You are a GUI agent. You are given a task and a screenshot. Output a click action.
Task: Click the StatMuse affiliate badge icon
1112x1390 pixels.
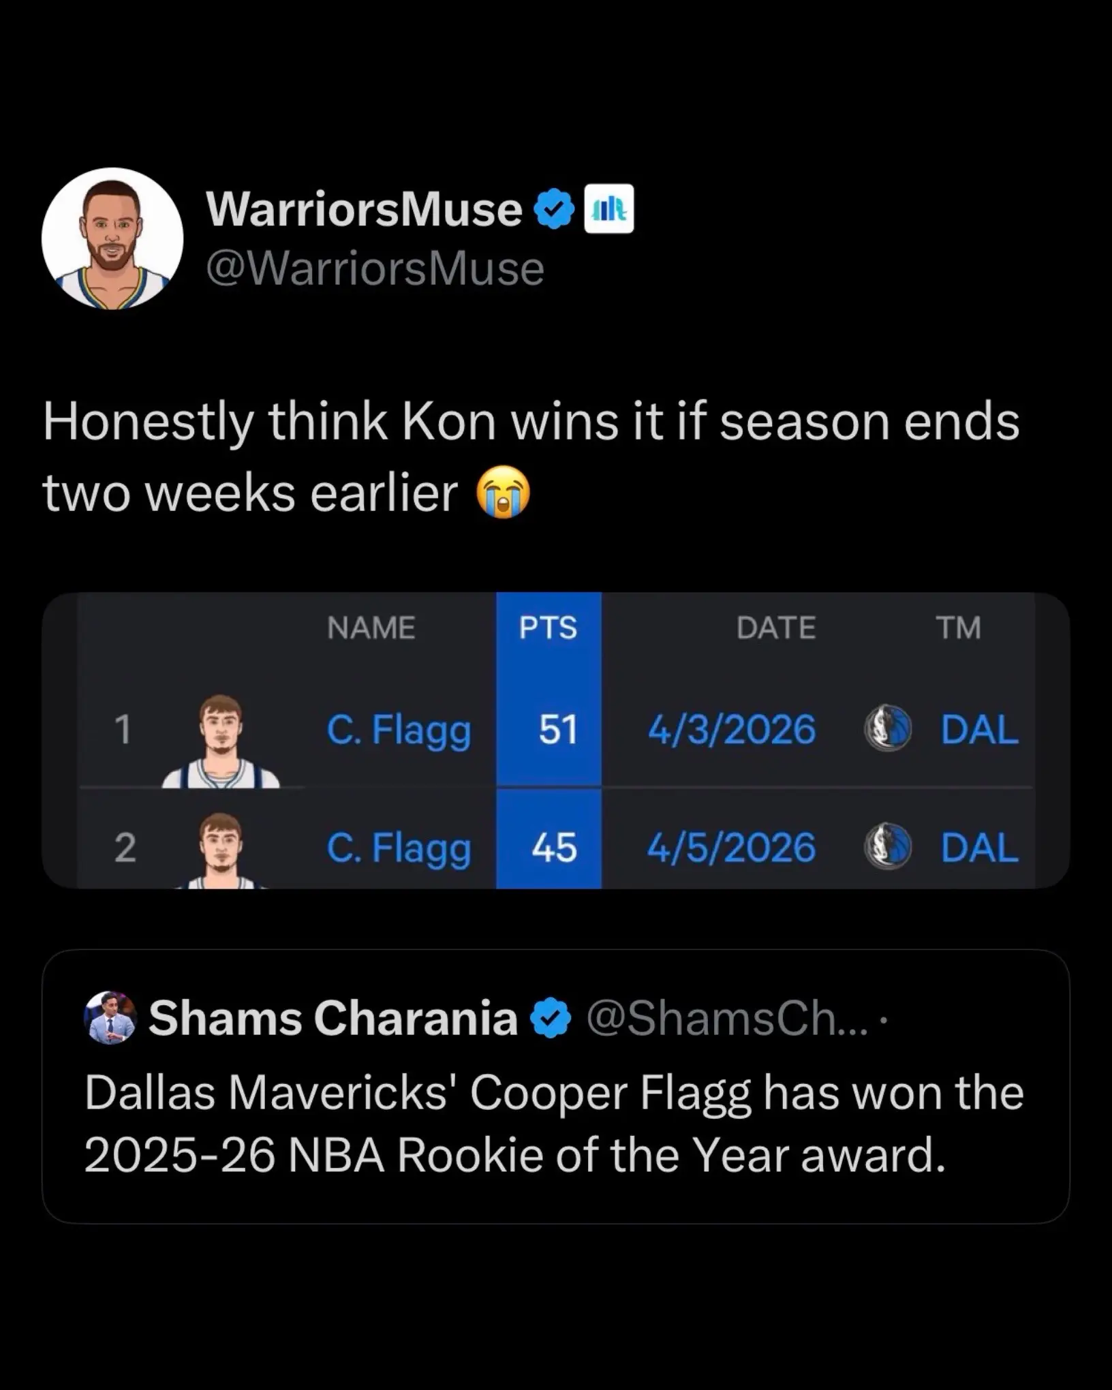609,209
